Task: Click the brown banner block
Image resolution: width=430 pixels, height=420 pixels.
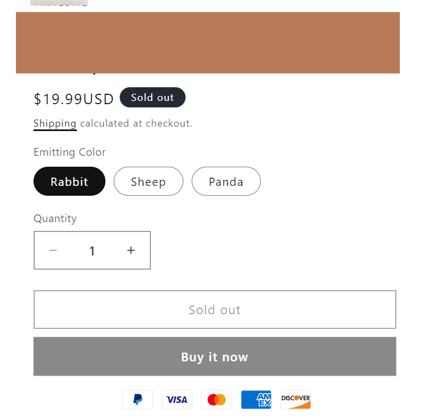Action: coord(208,43)
